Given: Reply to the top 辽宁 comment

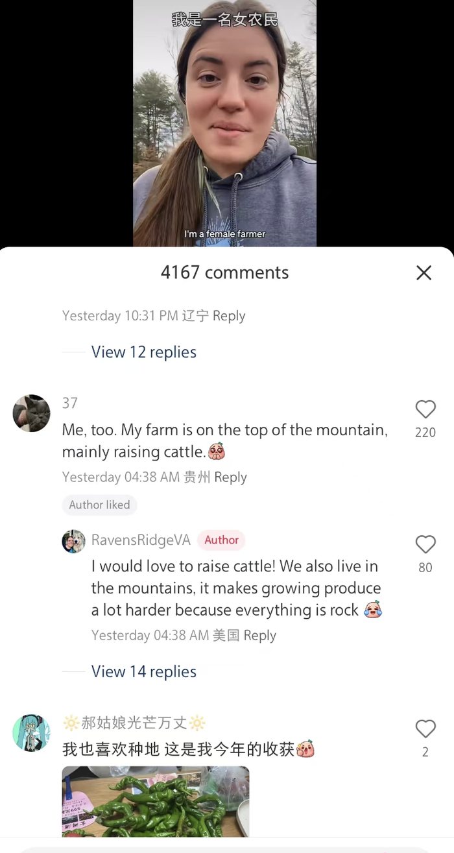Looking at the screenshot, I should pos(229,316).
